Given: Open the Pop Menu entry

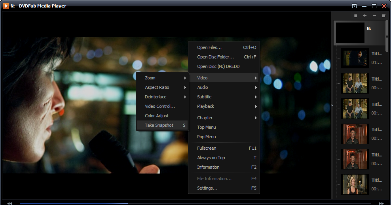Looking at the screenshot, I should tap(224, 137).
